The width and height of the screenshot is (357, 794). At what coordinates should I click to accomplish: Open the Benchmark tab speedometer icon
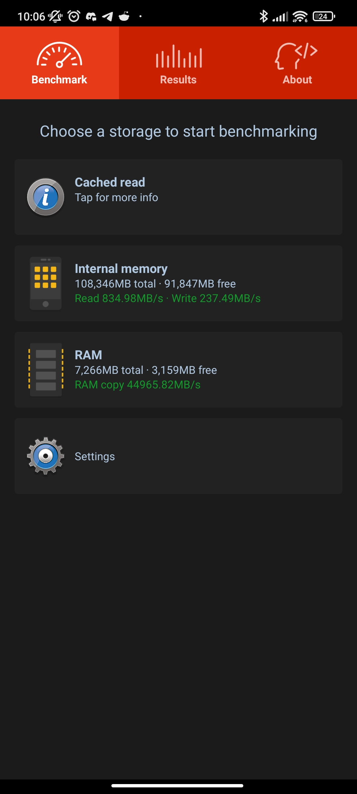click(x=59, y=55)
